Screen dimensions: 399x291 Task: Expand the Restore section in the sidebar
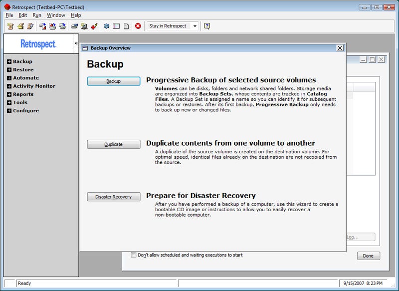(9, 70)
